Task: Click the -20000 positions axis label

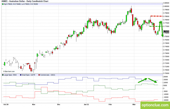Action: 166,100
